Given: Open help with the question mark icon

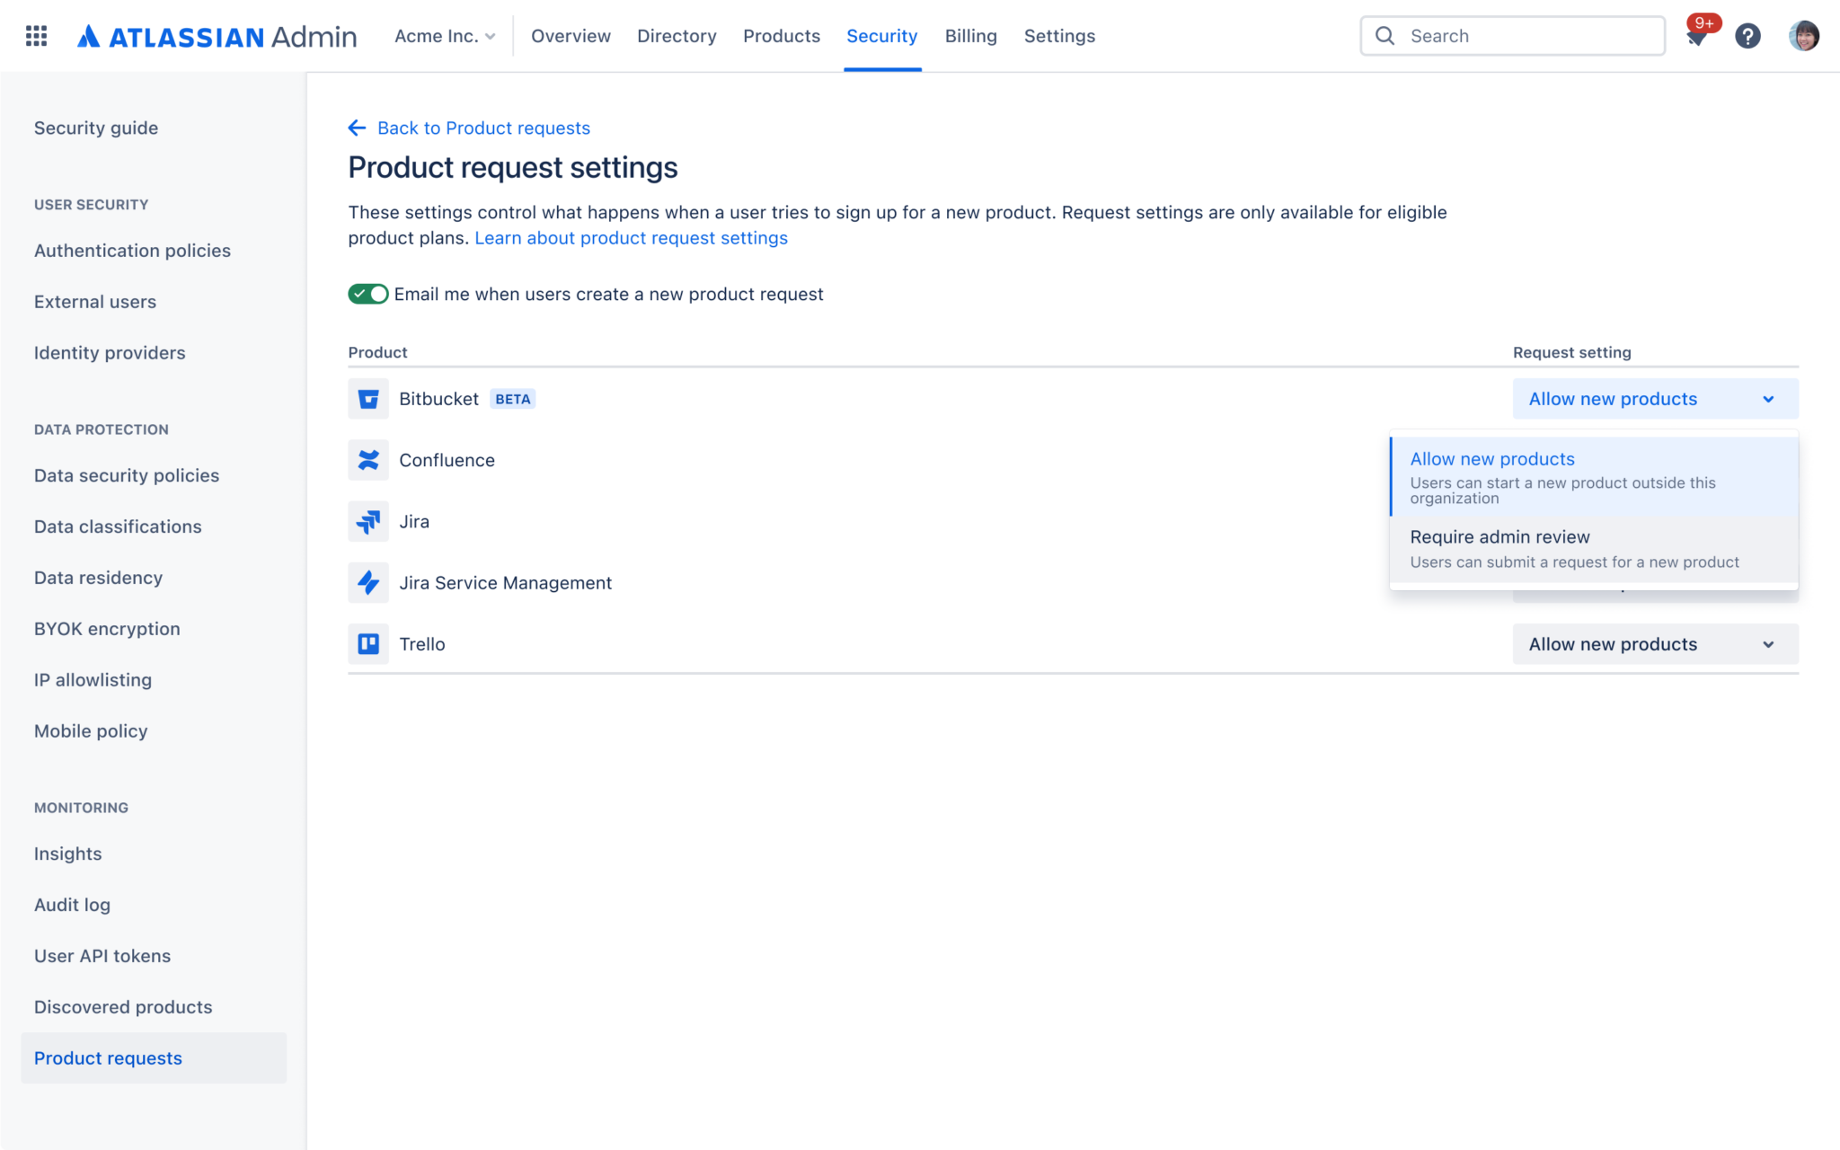Looking at the screenshot, I should click(1748, 36).
